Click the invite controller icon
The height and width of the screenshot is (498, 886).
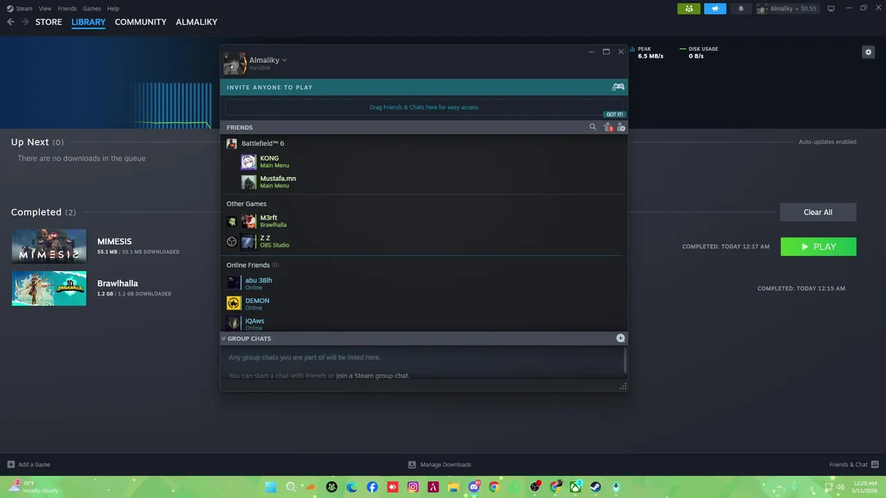click(x=618, y=87)
